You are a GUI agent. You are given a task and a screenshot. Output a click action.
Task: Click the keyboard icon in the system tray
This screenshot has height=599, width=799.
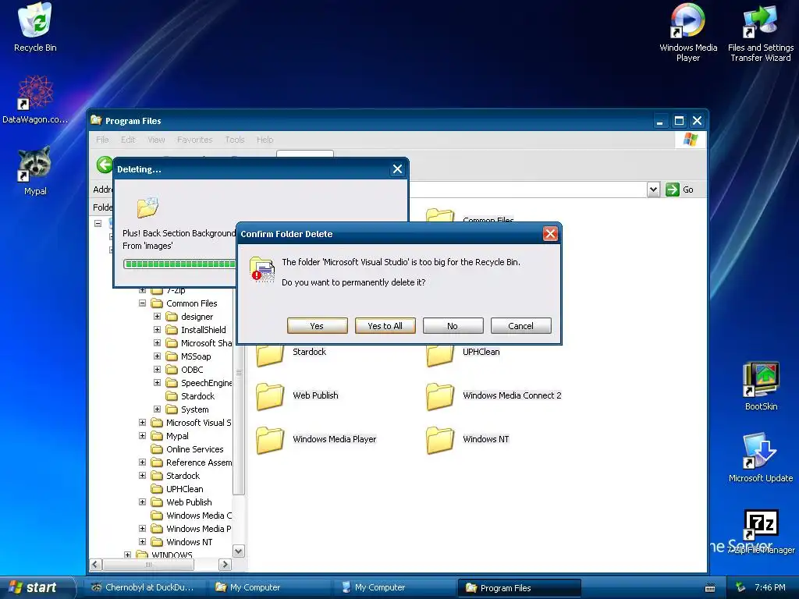[710, 588]
